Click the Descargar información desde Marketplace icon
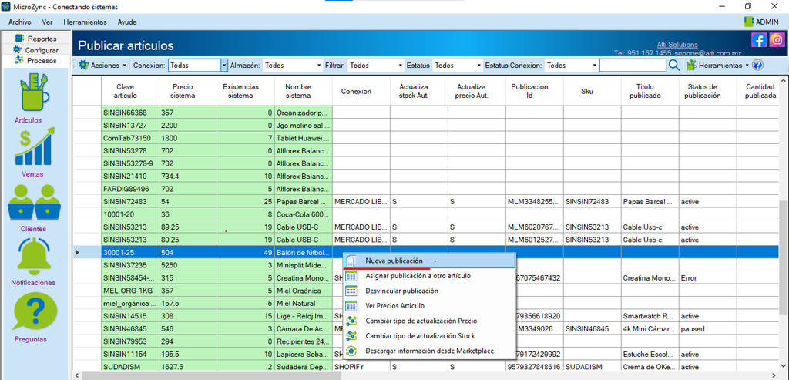The height and width of the screenshot is (380, 789). (351, 351)
